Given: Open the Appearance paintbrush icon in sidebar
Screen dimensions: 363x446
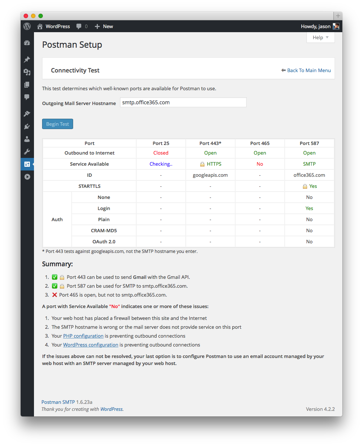Looking at the screenshot, I should 27,114.
